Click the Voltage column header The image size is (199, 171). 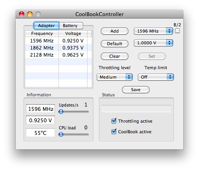point(73,33)
